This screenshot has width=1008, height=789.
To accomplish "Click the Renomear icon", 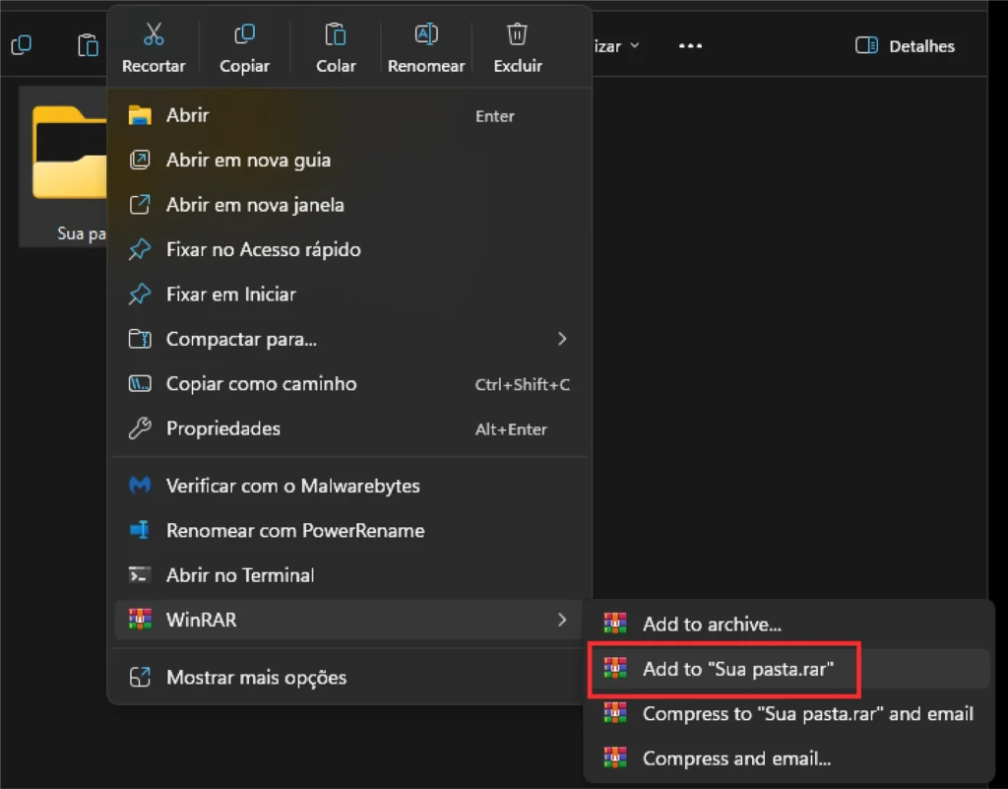I will (426, 34).
